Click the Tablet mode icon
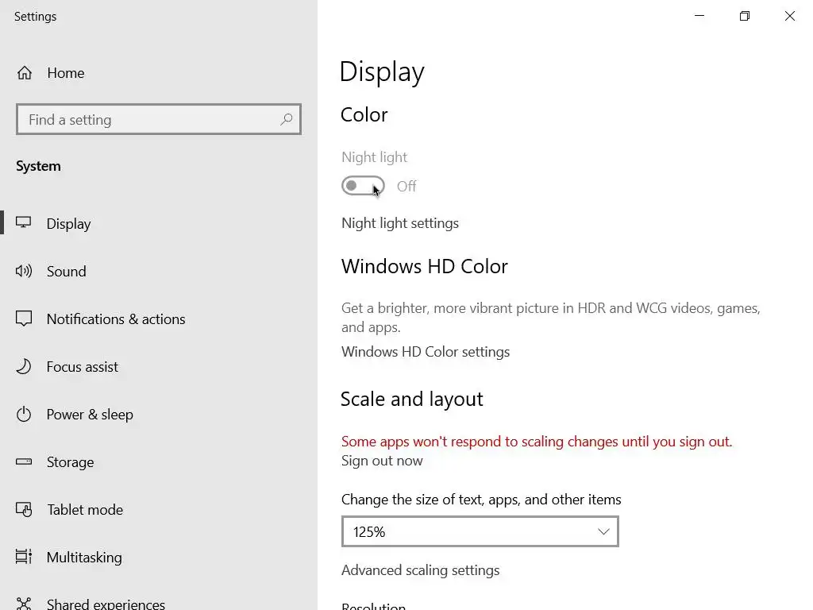813x610 pixels. (23, 509)
